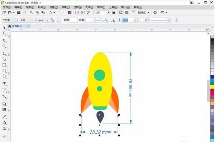Click the Save disk icon

pos(19,13)
